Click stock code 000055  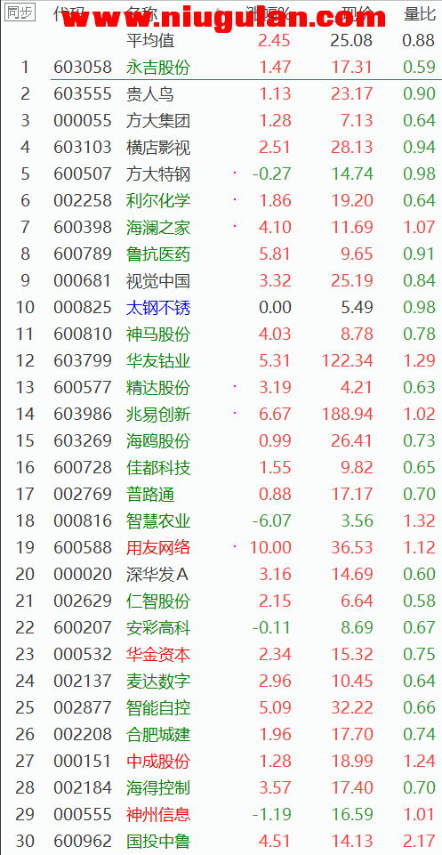click(x=83, y=120)
